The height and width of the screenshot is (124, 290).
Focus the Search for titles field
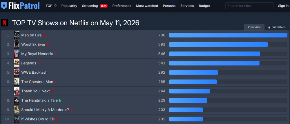(249, 6)
